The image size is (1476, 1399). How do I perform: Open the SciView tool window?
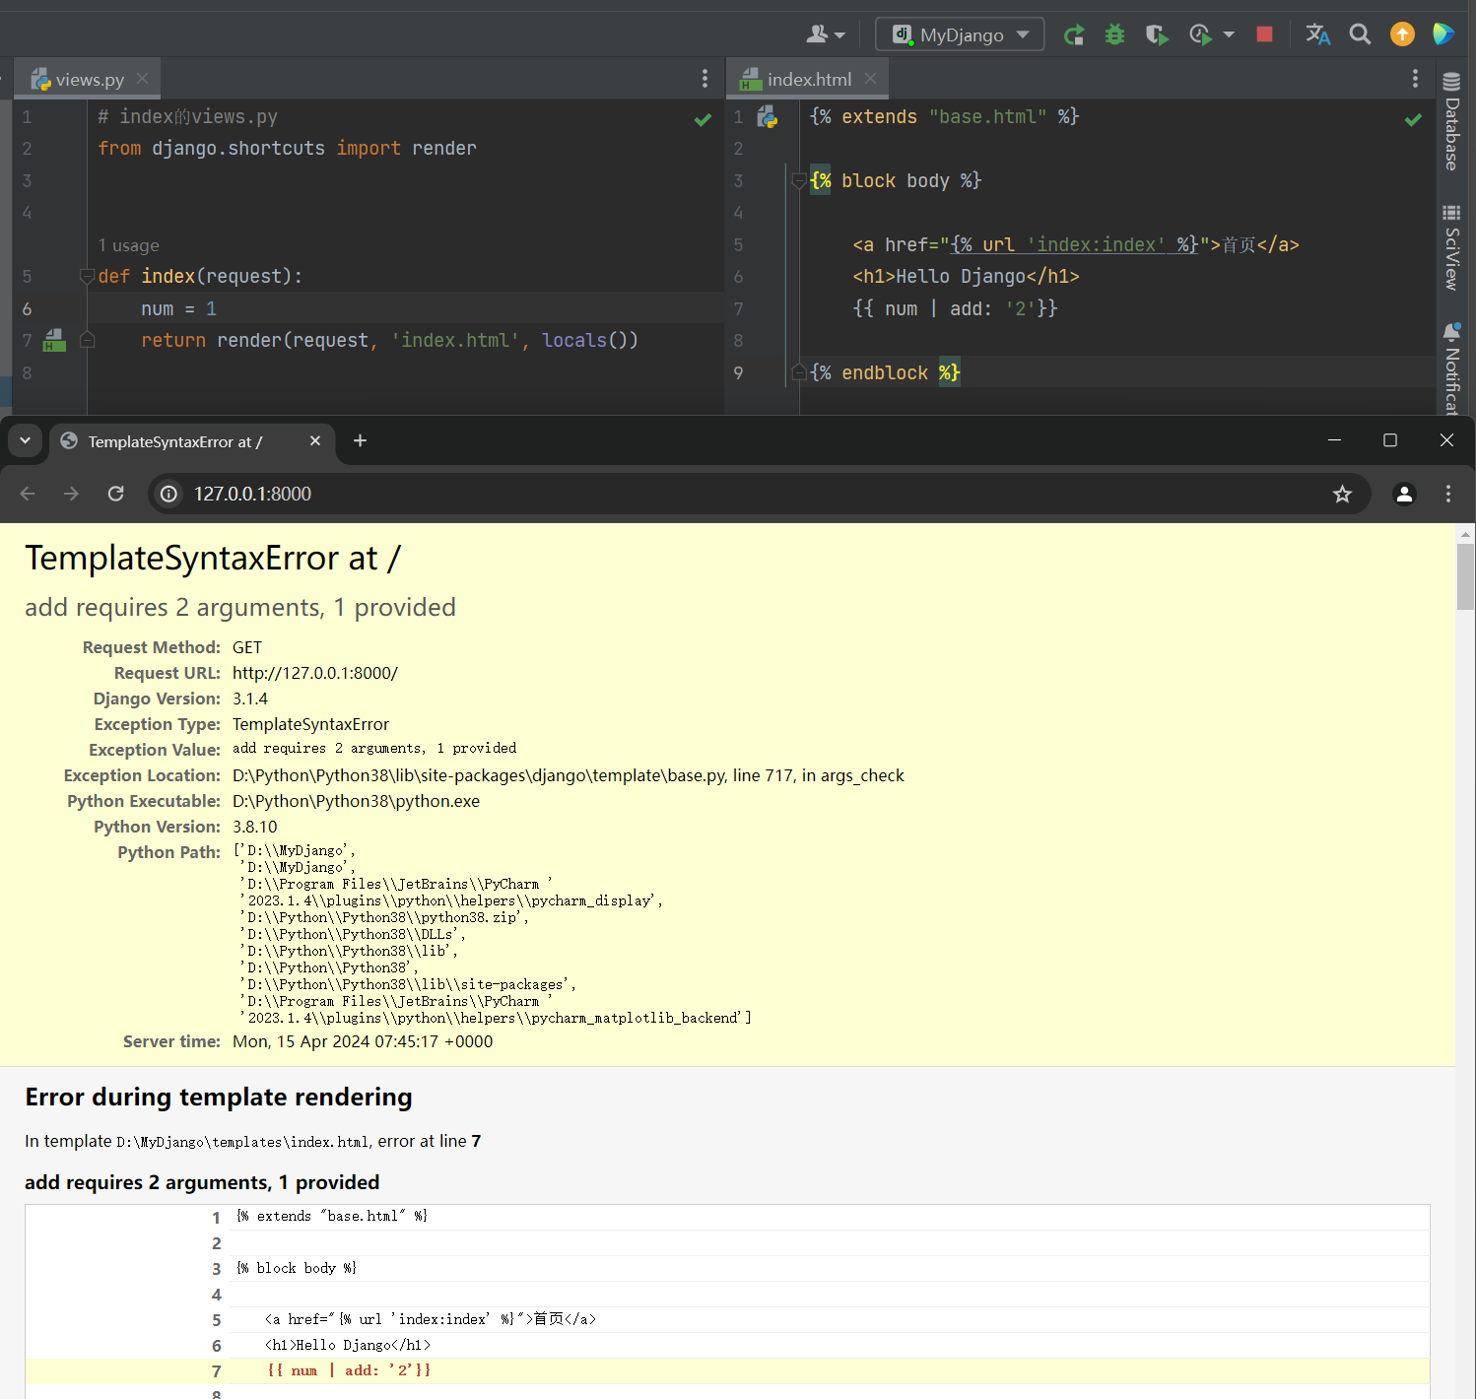click(x=1451, y=248)
